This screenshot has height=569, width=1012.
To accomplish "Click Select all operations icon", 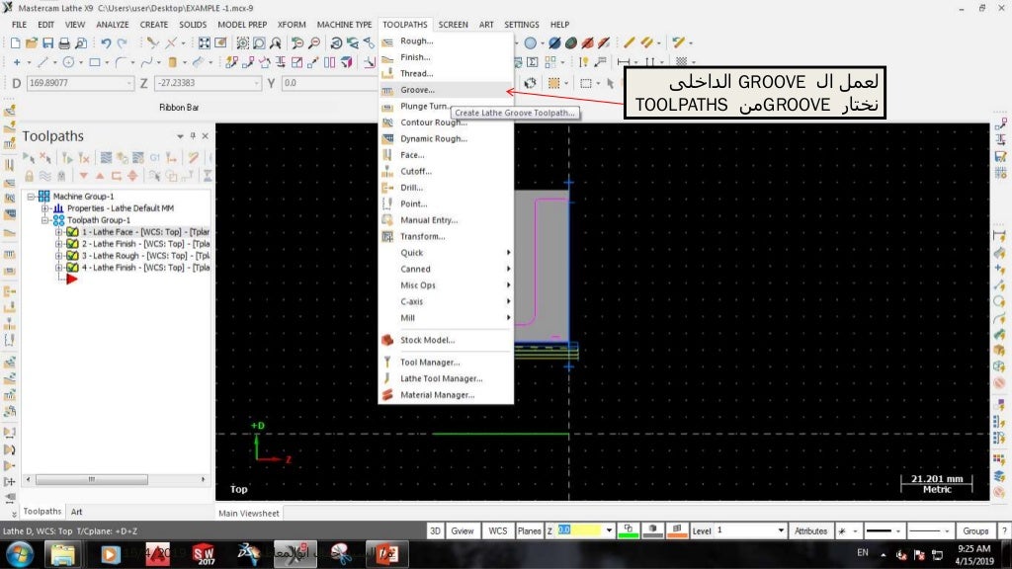I will pyautogui.click(x=29, y=157).
